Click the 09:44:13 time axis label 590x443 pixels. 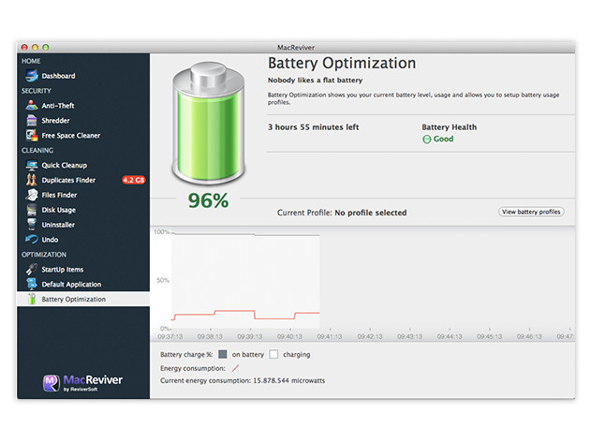point(450,336)
